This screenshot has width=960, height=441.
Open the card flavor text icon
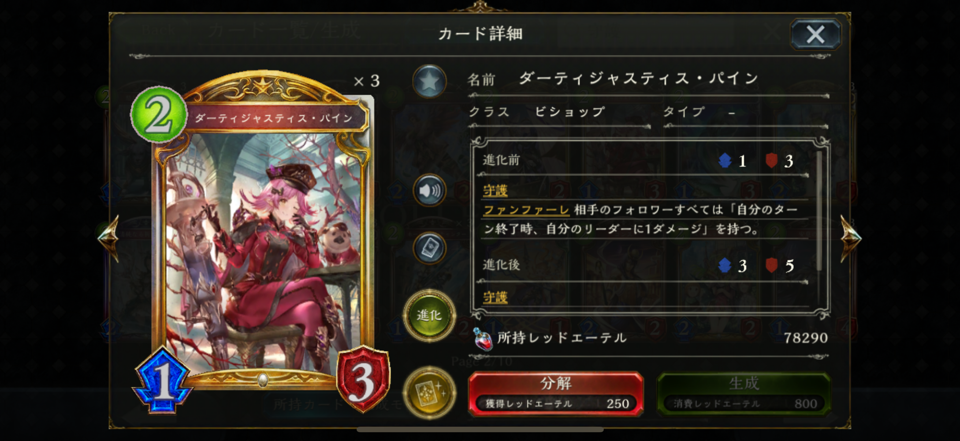click(x=429, y=248)
